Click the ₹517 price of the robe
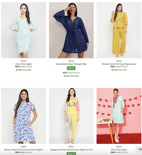Viewport: 142px width, 155px height. coord(65,73)
